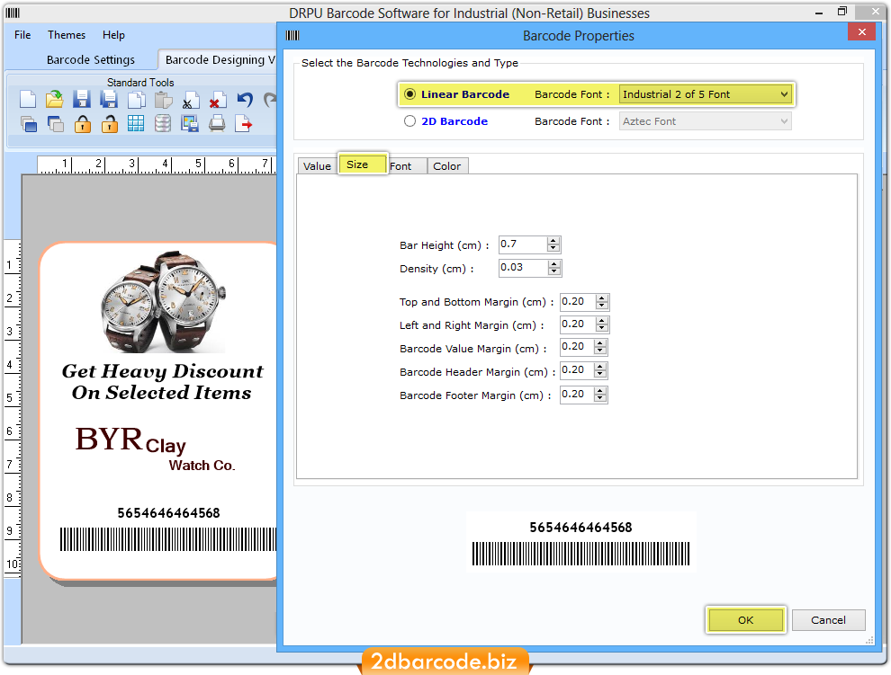
Task: Click the Delete red X page icon
Action: point(218,100)
